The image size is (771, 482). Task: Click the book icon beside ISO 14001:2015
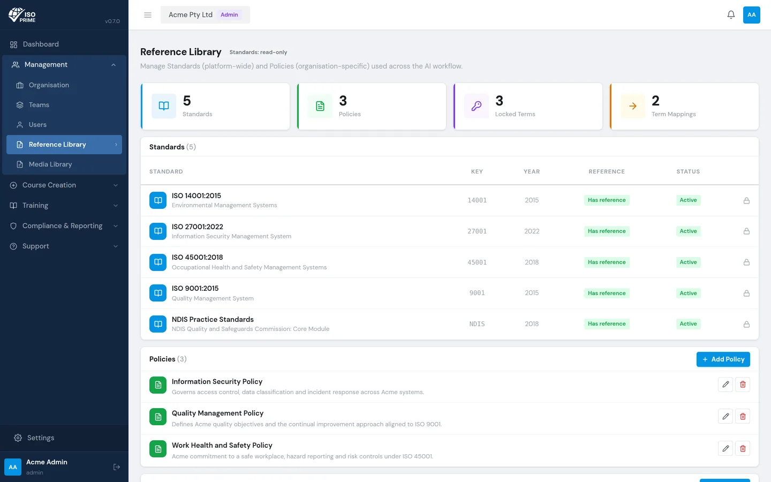(158, 200)
